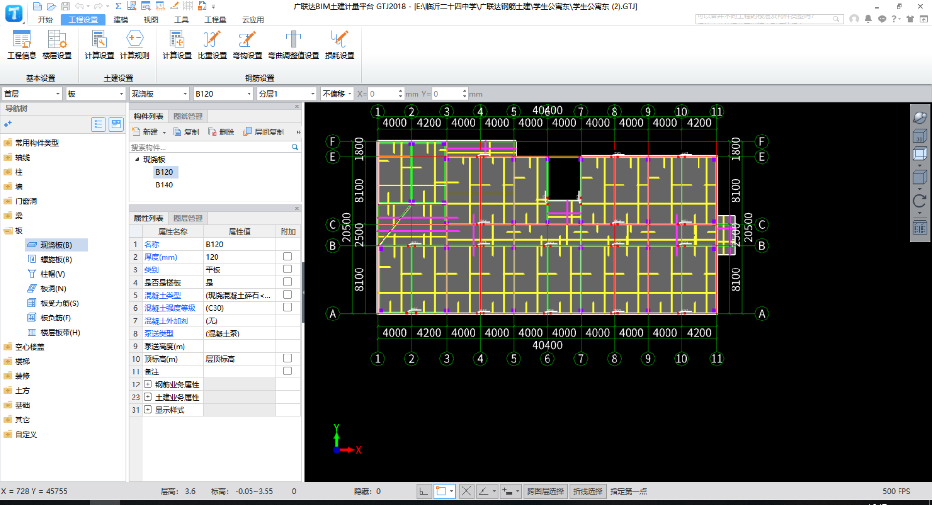Screen dimensions: 932x505
Task: Expand 显示样式 property group
Action: click(148, 409)
